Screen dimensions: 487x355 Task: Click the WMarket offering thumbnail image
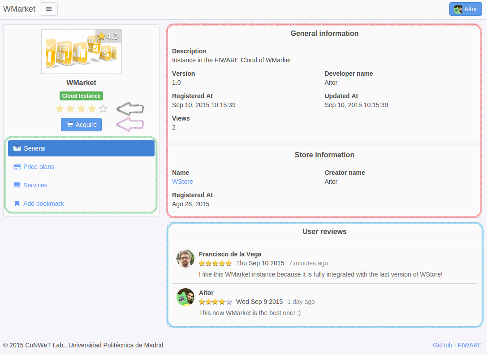pos(82,52)
